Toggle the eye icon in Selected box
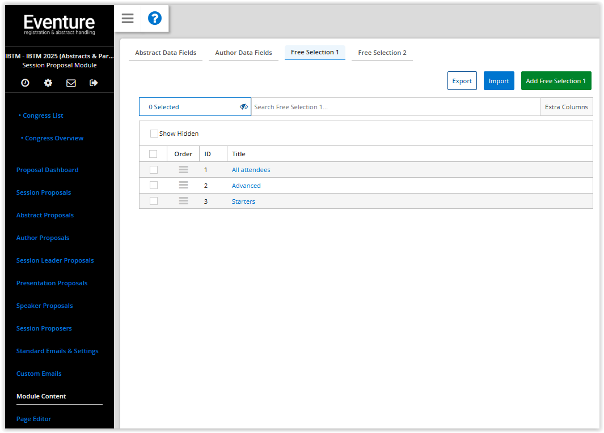Viewport: 604px width, 433px height. 244,106
